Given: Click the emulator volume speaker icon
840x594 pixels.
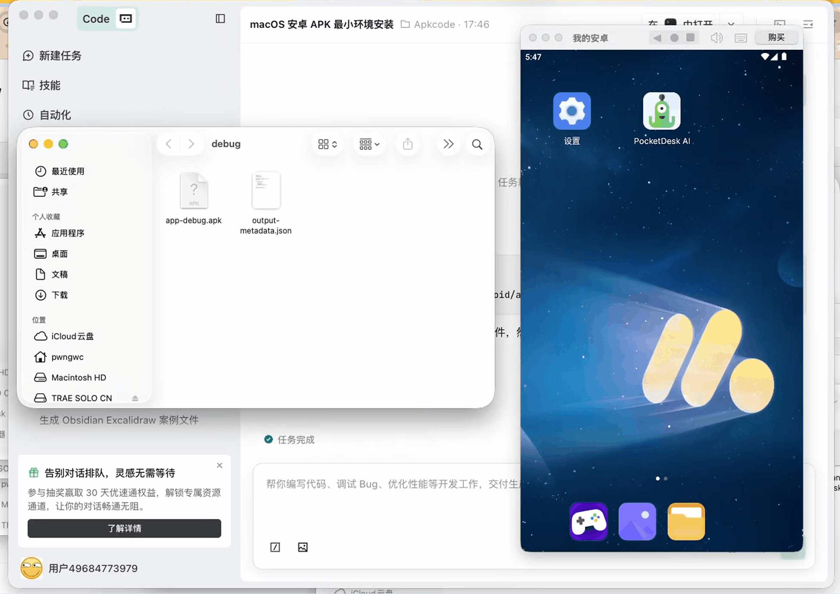Looking at the screenshot, I should (716, 38).
